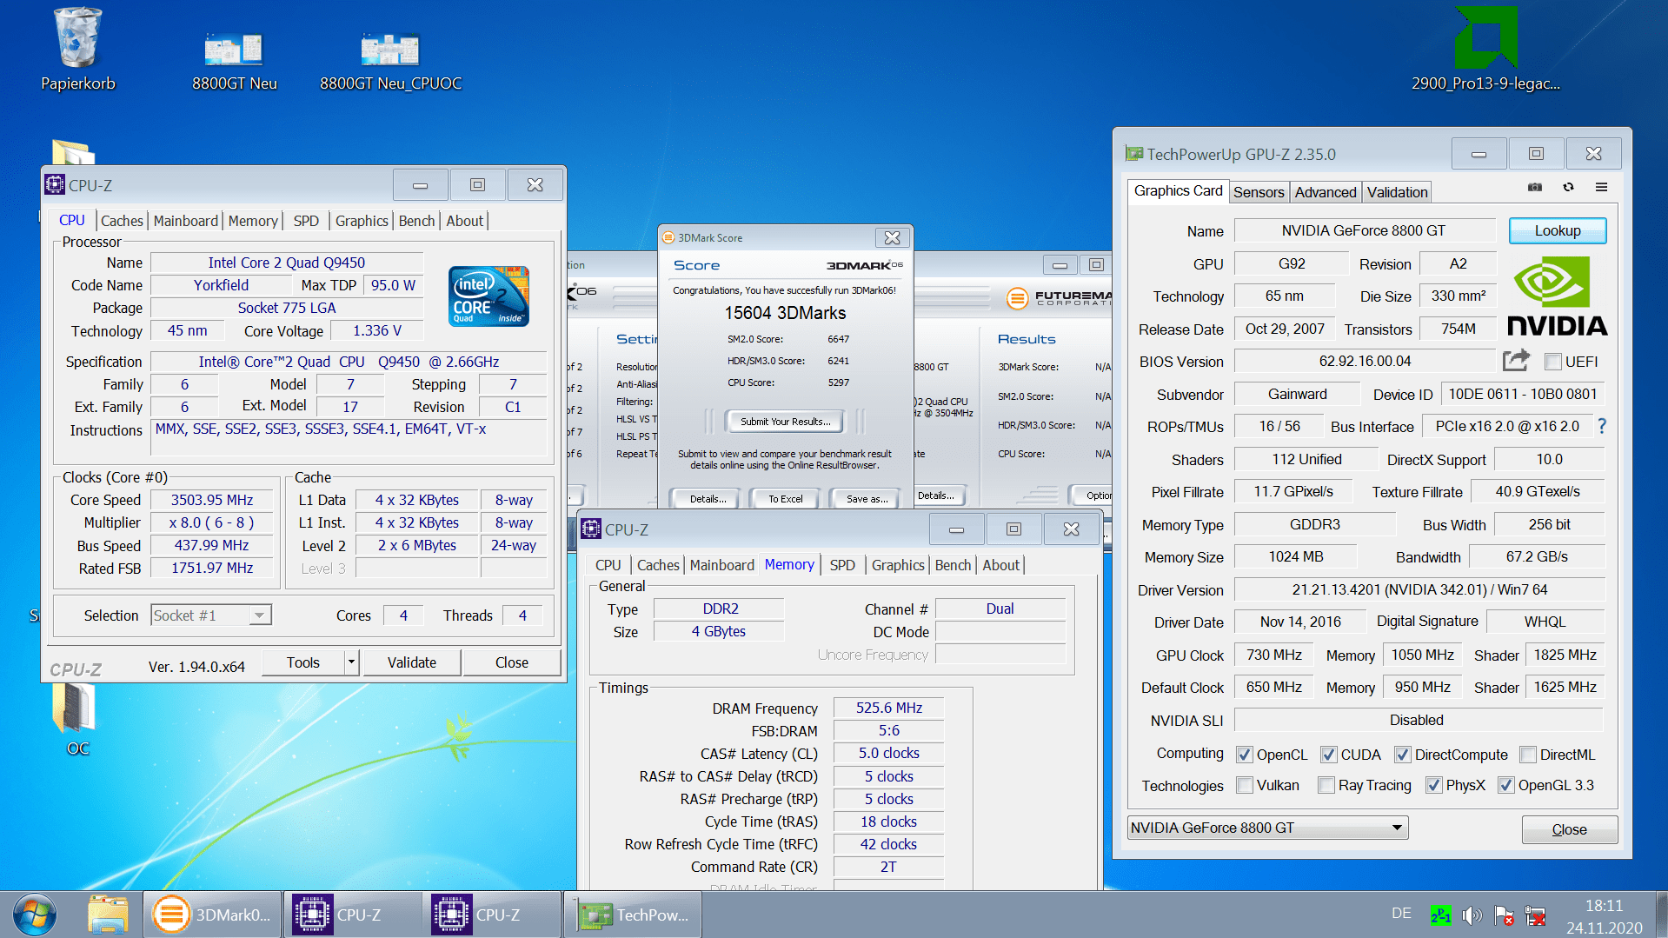Click the green 2-1 tray icon
This screenshot has height=938, width=1668.
coord(1440,915)
